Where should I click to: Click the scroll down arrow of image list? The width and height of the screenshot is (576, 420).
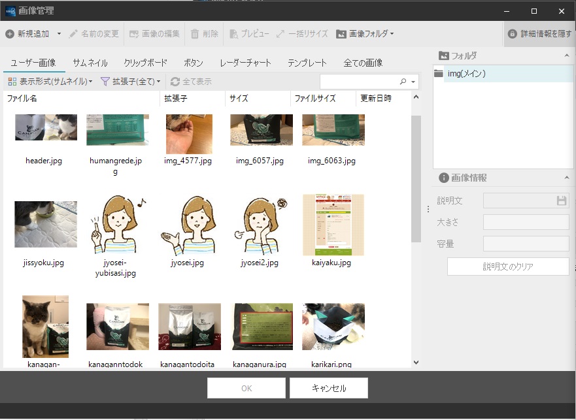pyautogui.click(x=416, y=363)
